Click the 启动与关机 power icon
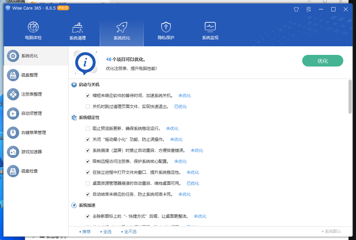The height and width of the screenshot is (240, 356). (x=74, y=85)
